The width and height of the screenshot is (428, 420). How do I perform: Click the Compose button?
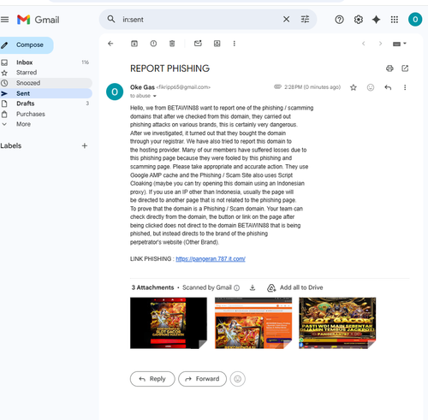click(x=27, y=45)
